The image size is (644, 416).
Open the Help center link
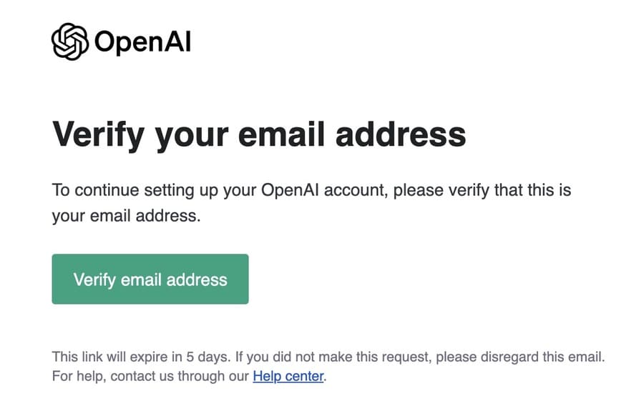click(288, 376)
